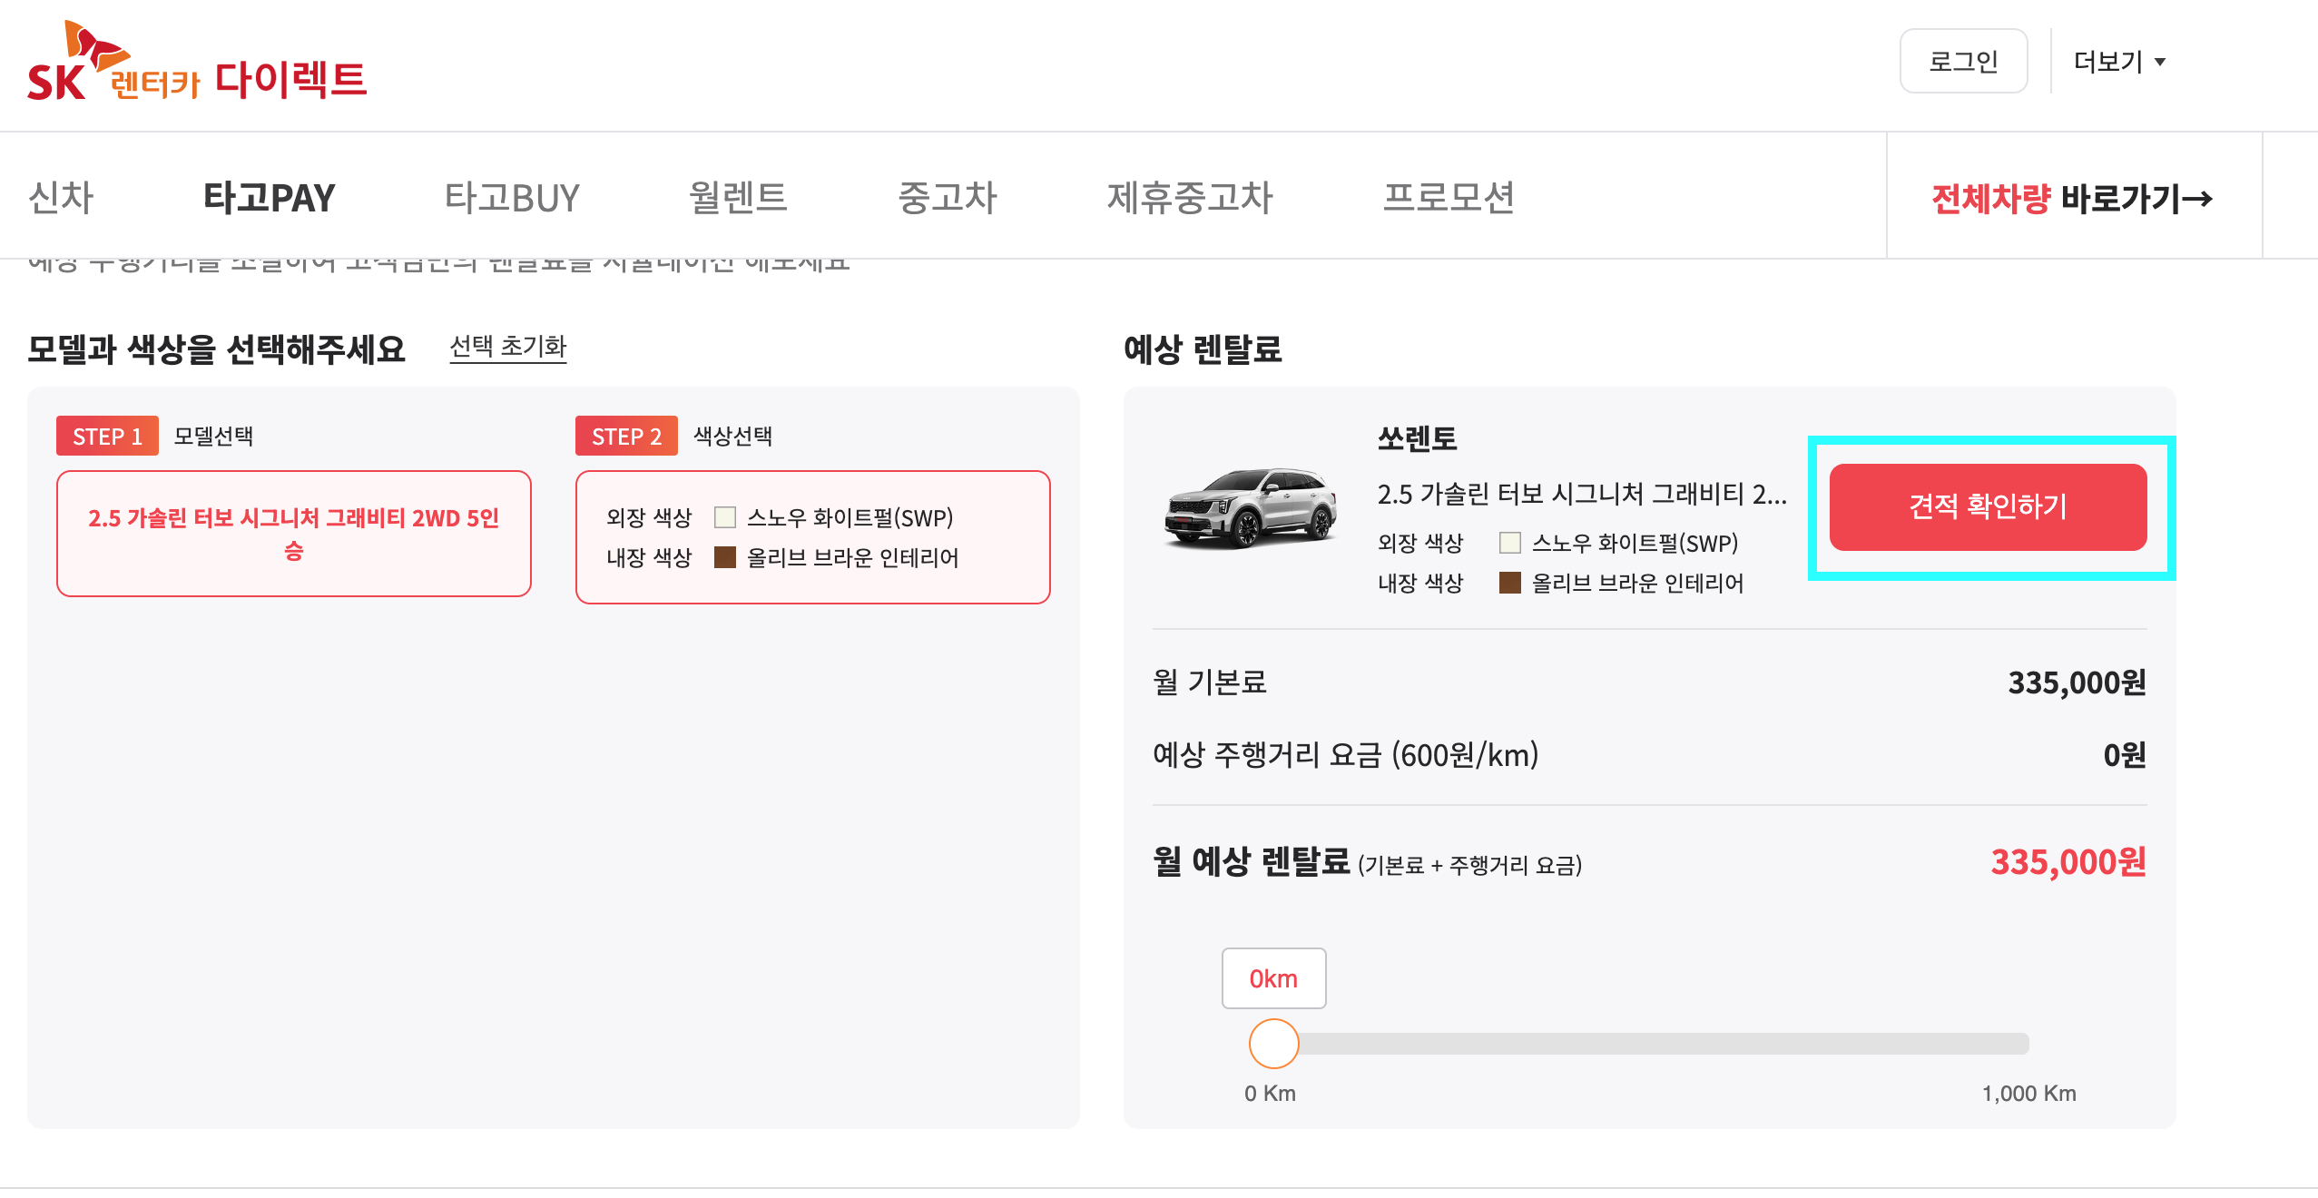
Task: Click the 0km value box above the slider
Action: pyautogui.click(x=1273, y=978)
